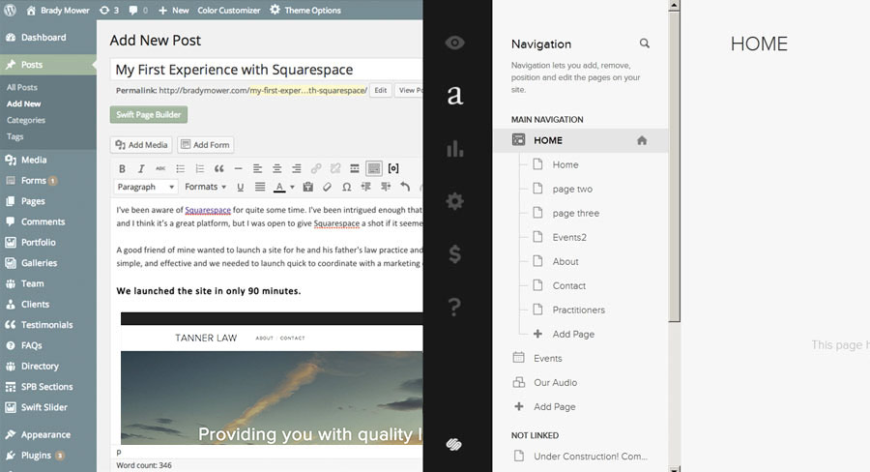Click the Navigation panel scrollbar
This screenshot has height=472, width=870.
[x=674, y=166]
